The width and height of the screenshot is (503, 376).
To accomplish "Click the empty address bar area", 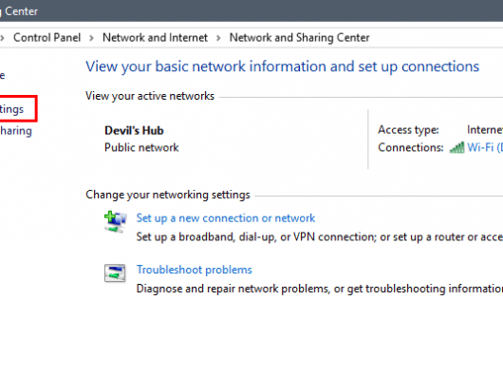I will click(437, 38).
